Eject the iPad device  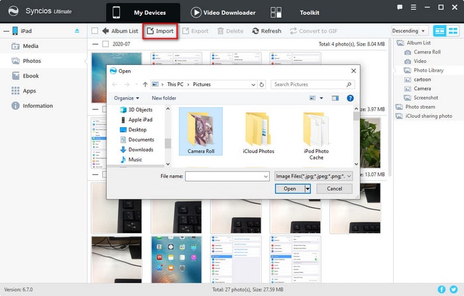(x=78, y=30)
